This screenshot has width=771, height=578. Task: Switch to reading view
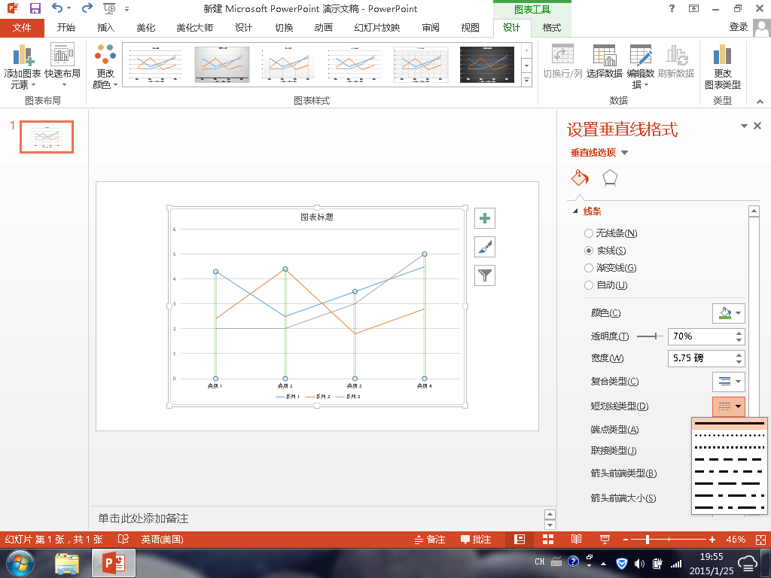[x=576, y=539]
